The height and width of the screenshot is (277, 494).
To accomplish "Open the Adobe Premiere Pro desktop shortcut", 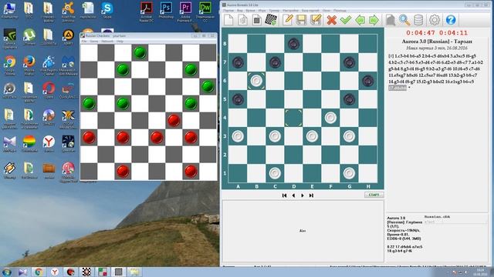I will (185, 12).
